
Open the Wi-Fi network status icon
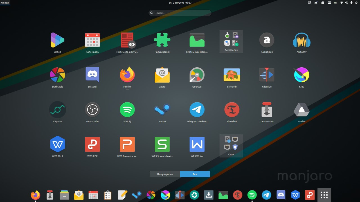(342, 3)
